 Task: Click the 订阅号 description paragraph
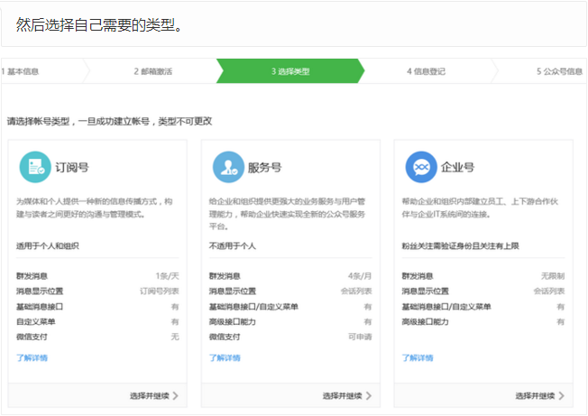point(95,208)
